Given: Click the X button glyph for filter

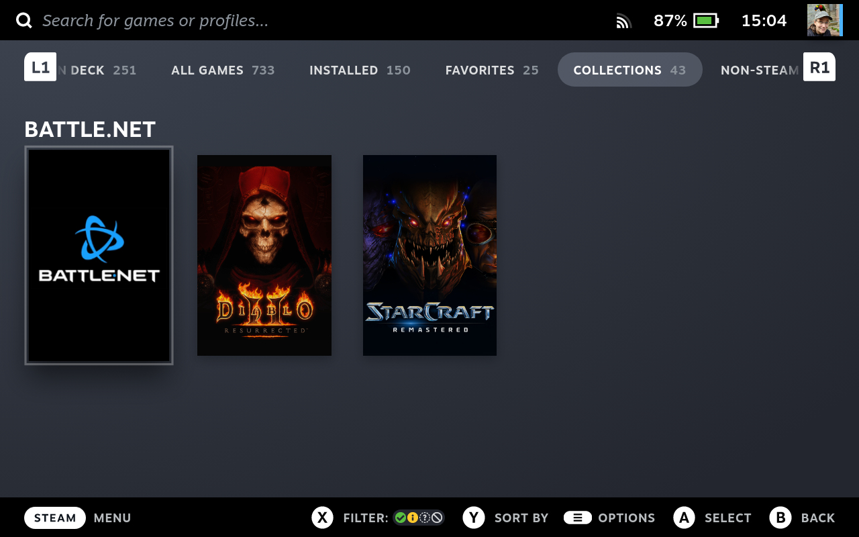Looking at the screenshot, I should [x=323, y=518].
